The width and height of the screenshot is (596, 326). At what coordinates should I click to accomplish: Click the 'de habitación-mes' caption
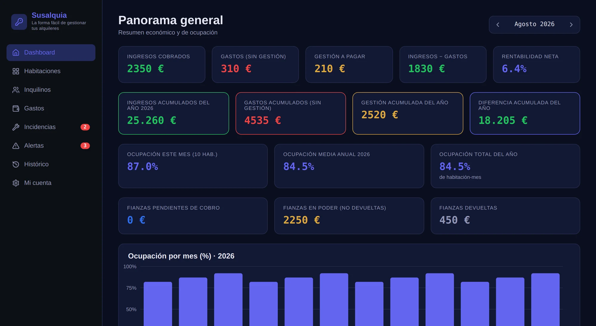tap(460, 177)
